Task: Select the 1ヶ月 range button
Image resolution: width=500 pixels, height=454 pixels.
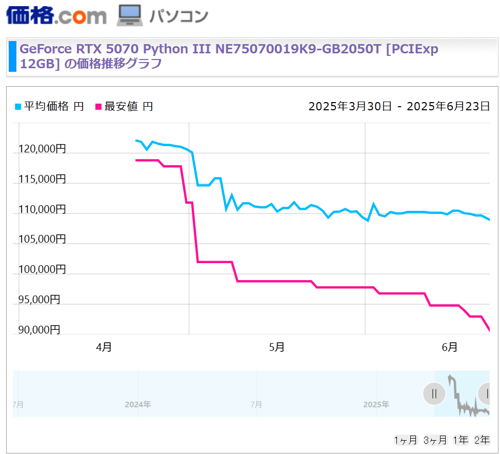Action: 406,440
